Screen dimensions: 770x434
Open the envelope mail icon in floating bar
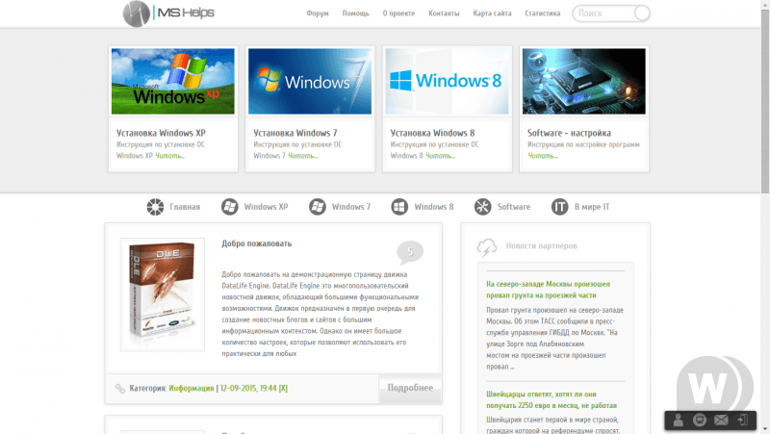[721, 421]
